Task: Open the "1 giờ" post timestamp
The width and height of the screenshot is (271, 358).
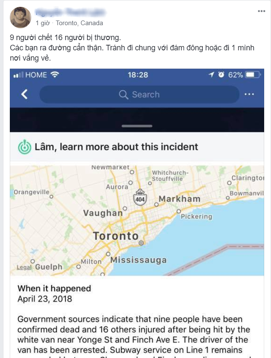Action: pos(44,23)
